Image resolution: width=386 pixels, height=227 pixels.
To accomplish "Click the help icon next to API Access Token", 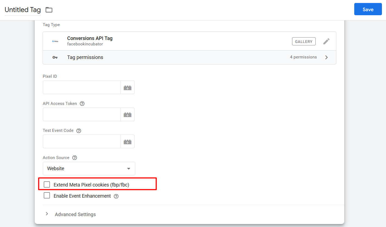I will pyautogui.click(x=82, y=104).
